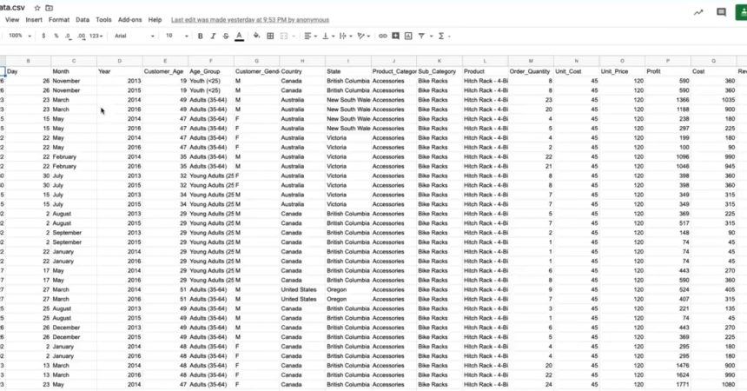Insert a link with the link icon
The width and height of the screenshot is (747, 391).
382,36
